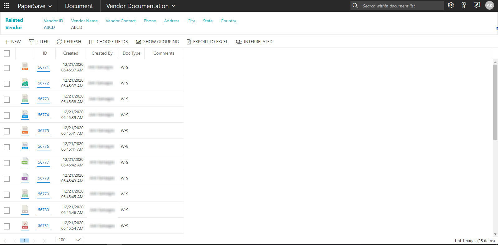Click the Show Grouping button

[157, 42]
